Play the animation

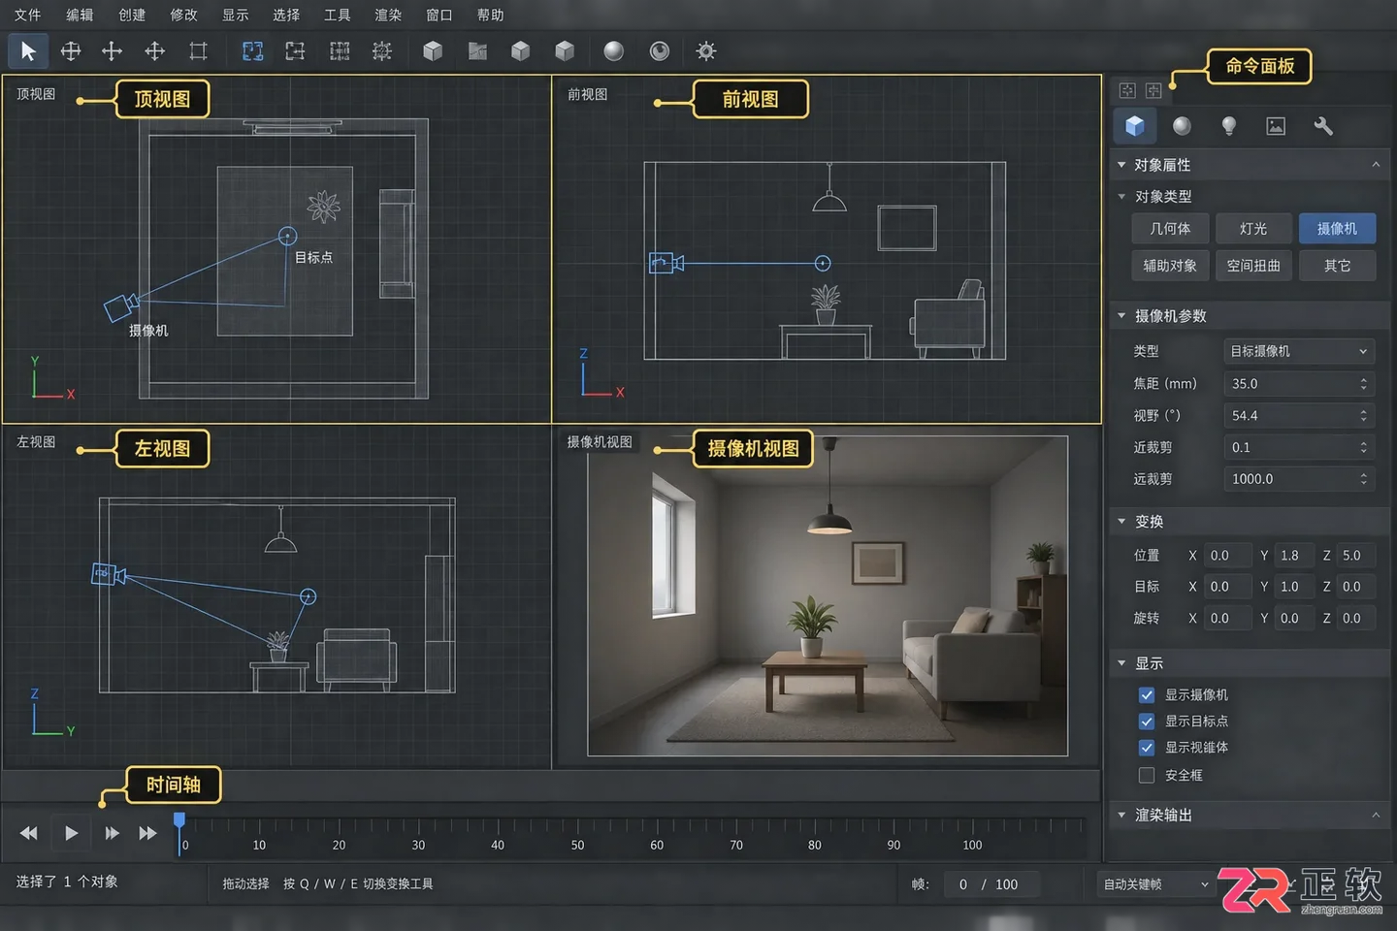click(71, 833)
